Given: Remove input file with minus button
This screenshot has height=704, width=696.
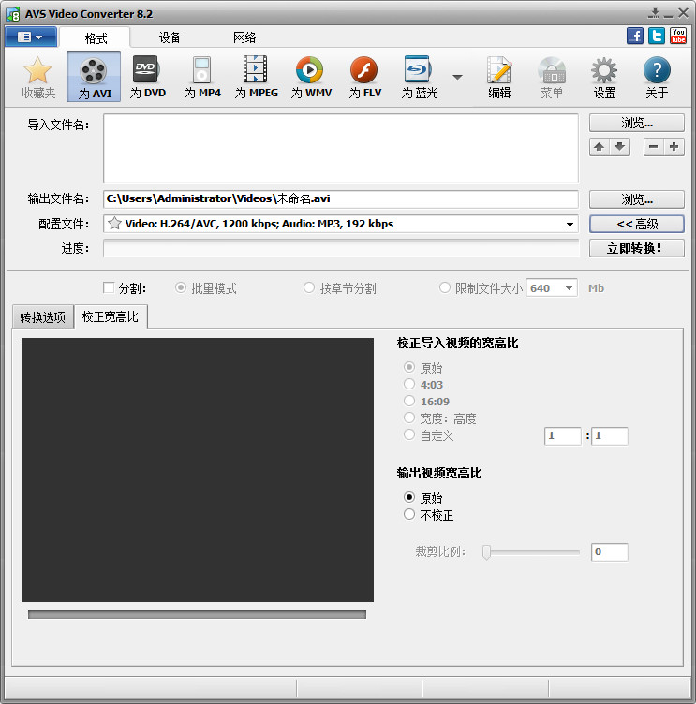Looking at the screenshot, I should coord(653,147).
